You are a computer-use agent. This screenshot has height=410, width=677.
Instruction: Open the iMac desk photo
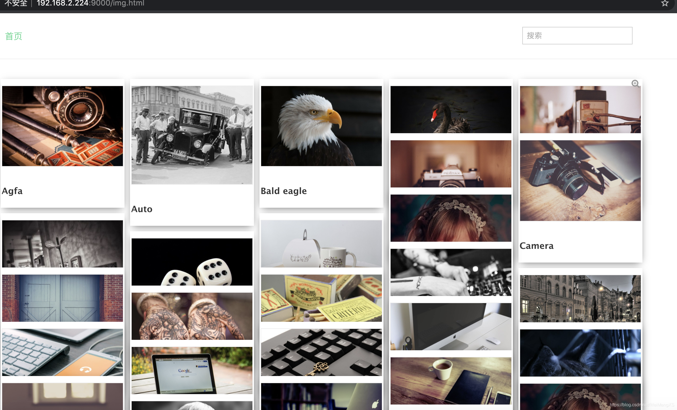(x=451, y=327)
